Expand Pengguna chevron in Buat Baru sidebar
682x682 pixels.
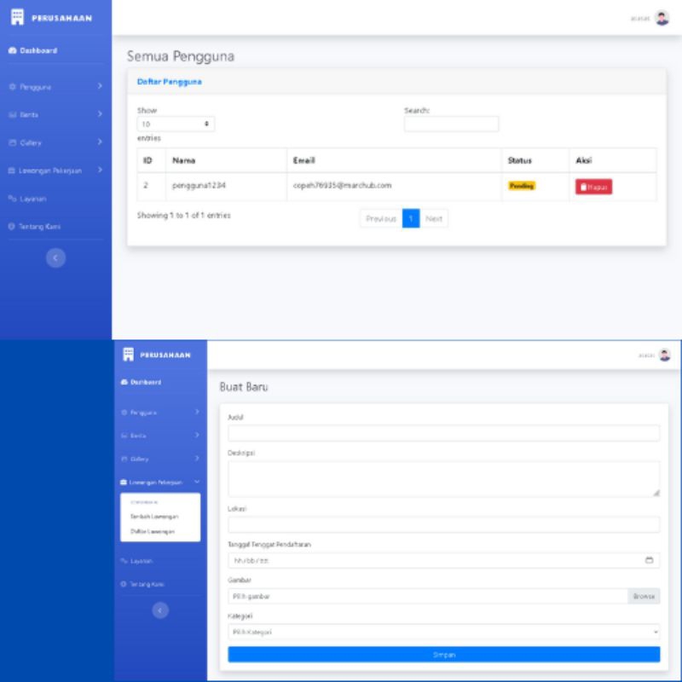pyautogui.click(x=197, y=412)
